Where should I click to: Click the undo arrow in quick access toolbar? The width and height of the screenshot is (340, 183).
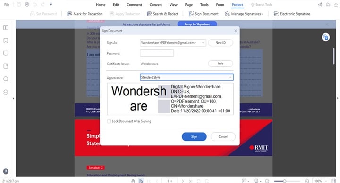click(34, 4)
